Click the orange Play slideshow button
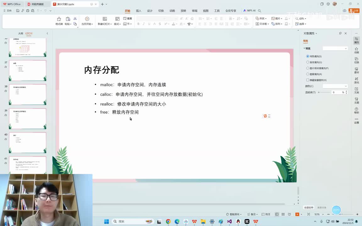Viewport: 362px width, 226px height. [297, 214]
